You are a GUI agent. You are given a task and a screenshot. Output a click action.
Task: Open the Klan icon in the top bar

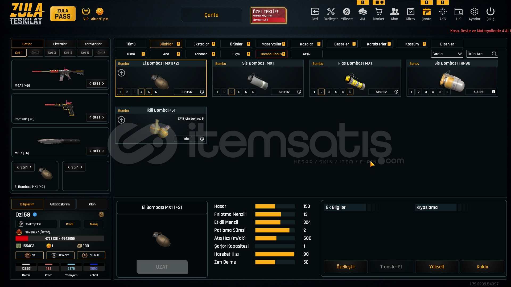coord(394,12)
